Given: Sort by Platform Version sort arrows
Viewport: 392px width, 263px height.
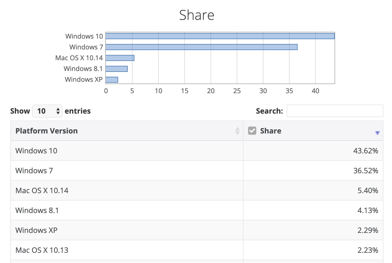Looking at the screenshot, I should pyautogui.click(x=238, y=131).
